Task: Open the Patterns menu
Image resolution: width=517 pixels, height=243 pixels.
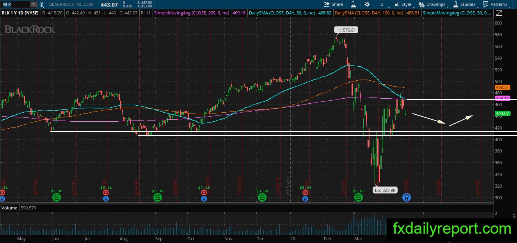Action: [495, 4]
